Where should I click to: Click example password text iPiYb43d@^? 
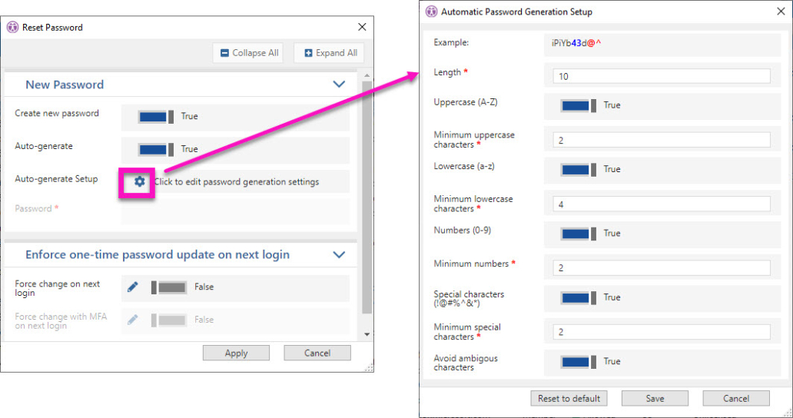[x=576, y=44]
